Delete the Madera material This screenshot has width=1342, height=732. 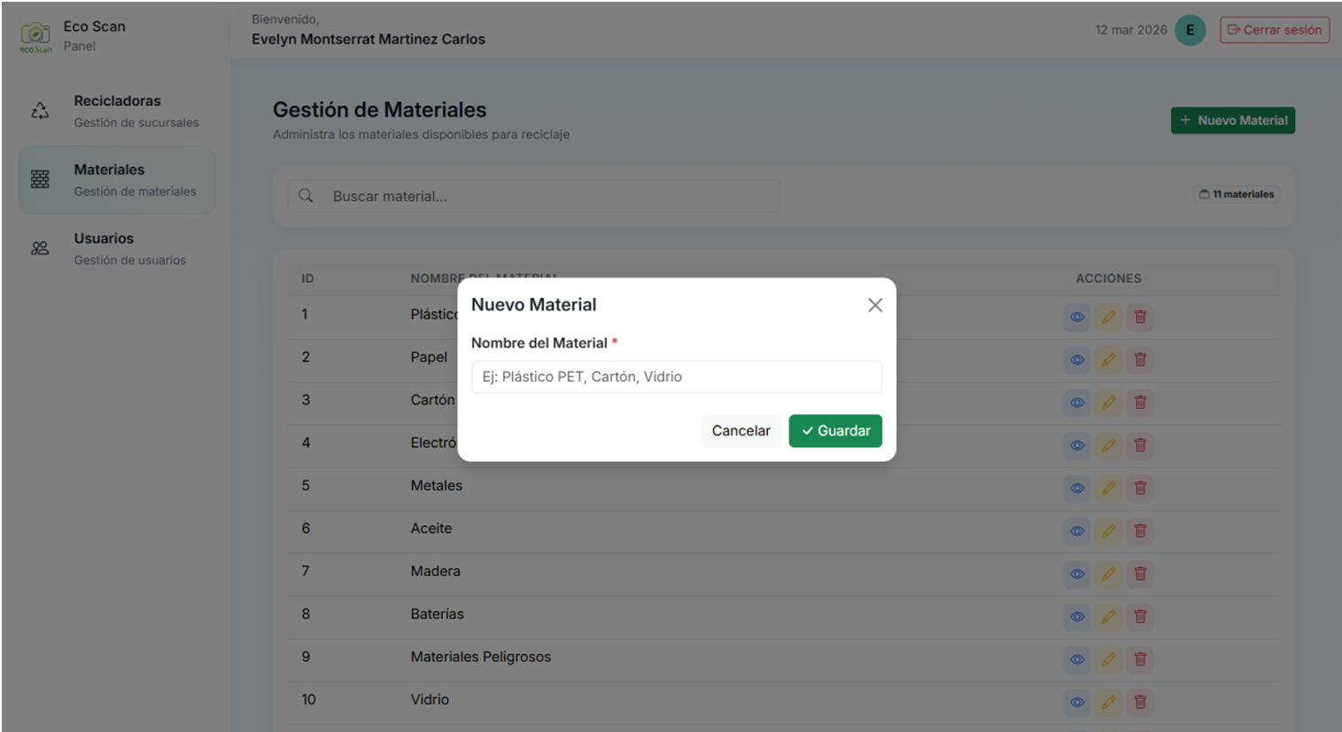(1140, 574)
